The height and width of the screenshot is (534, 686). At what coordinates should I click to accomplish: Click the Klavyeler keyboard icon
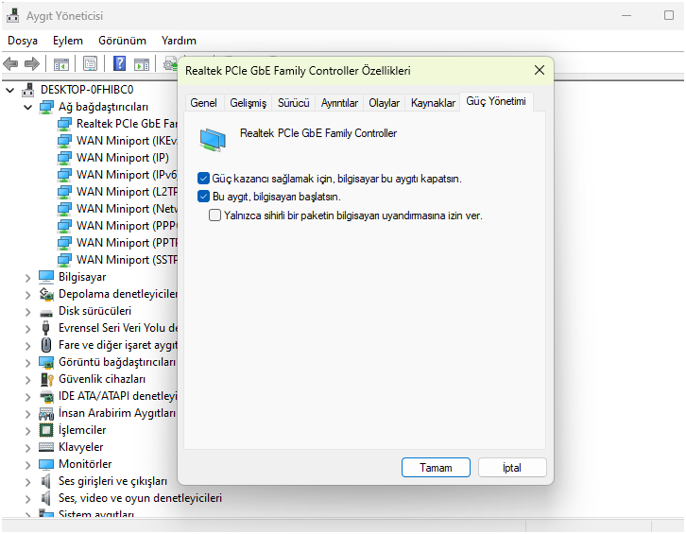(46, 447)
